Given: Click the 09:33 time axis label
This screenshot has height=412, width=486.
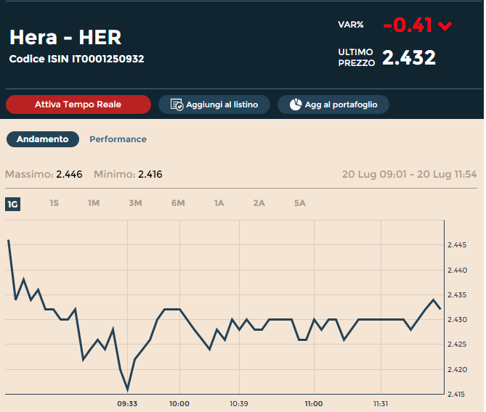Looking at the screenshot, I should (127, 403).
